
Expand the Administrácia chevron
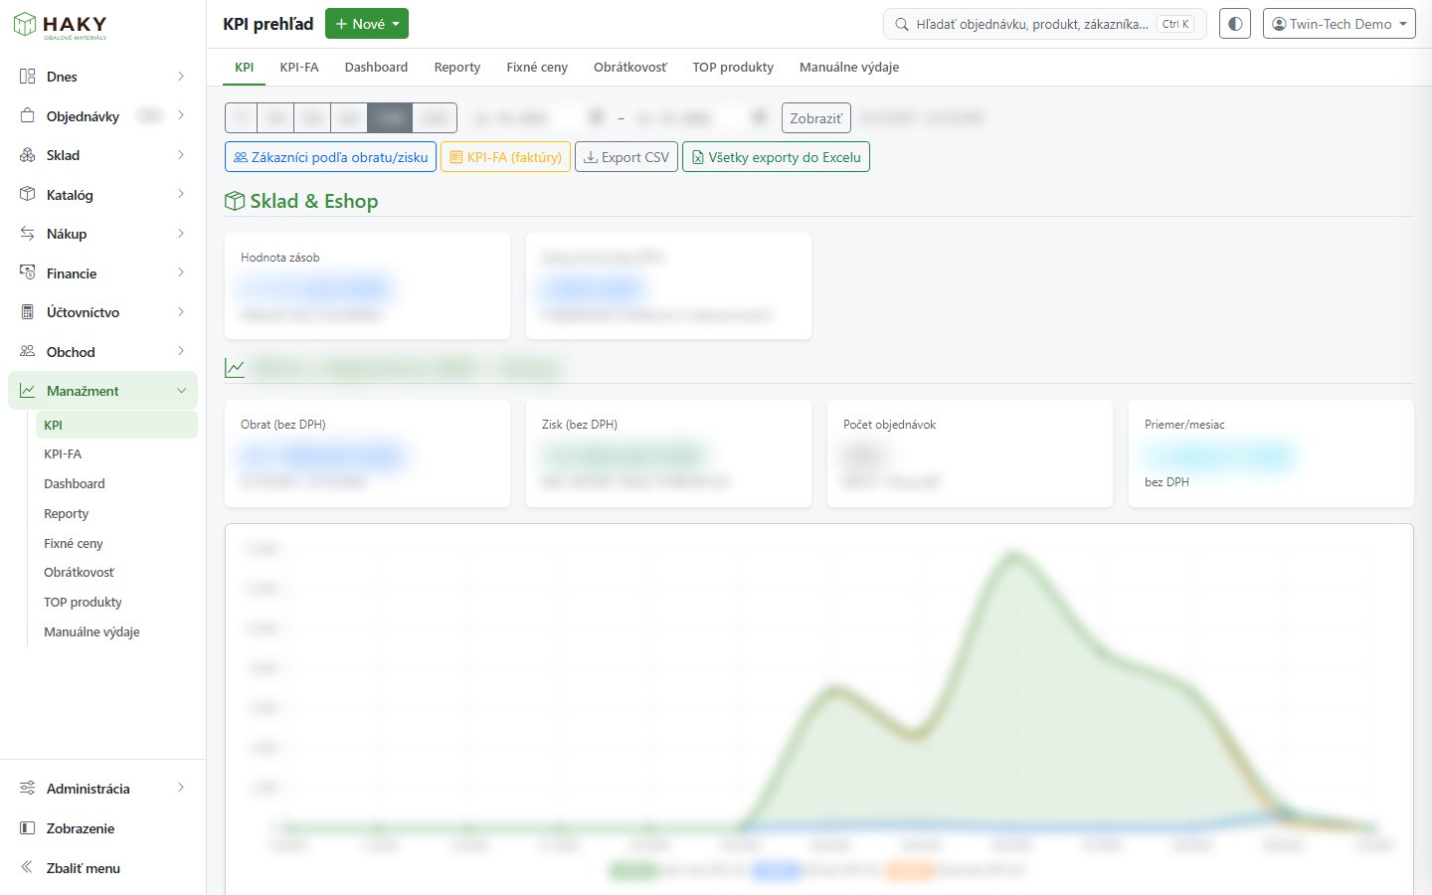click(181, 789)
